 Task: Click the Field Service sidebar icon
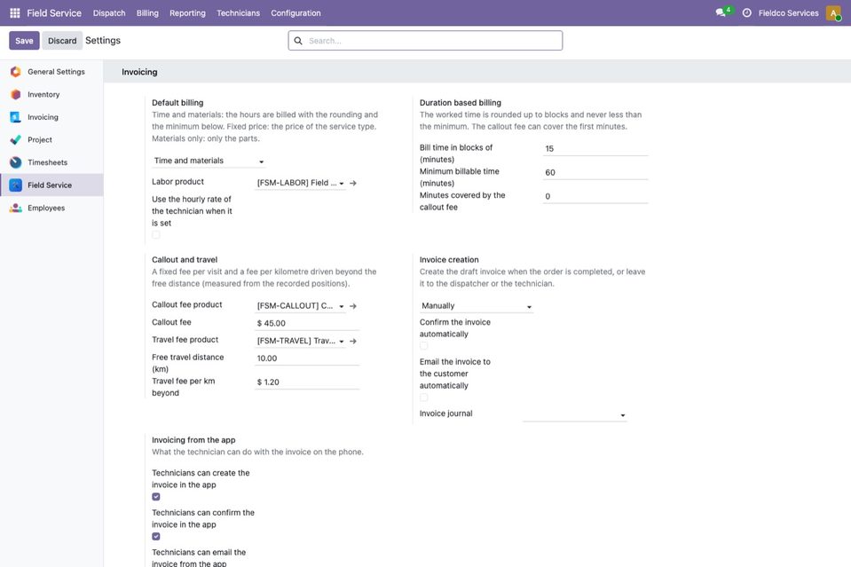tap(16, 185)
